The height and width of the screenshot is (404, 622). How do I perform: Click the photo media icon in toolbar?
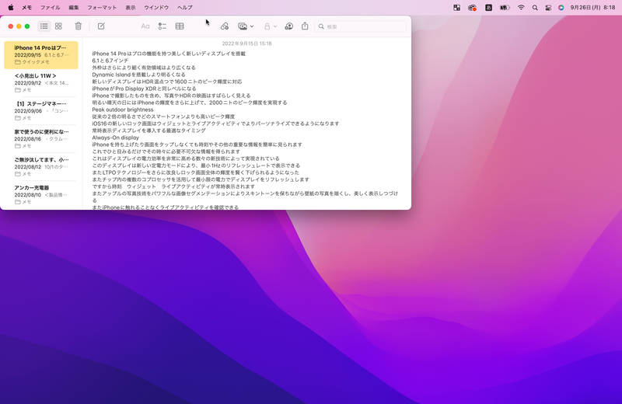243,26
